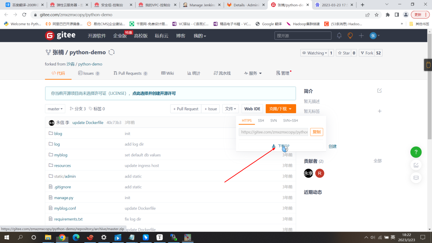
Task: Open the Watching dropdown
Action: point(314,53)
